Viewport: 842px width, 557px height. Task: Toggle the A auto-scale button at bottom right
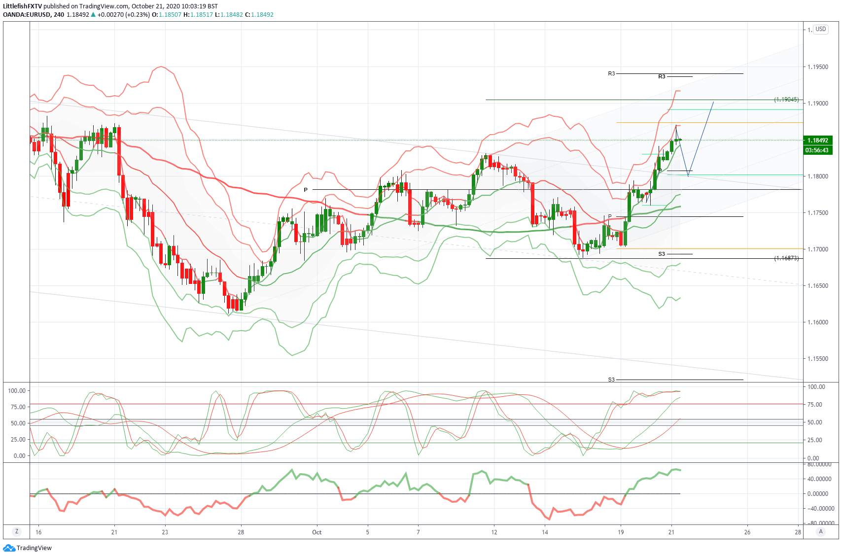pyautogui.click(x=821, y=531)
